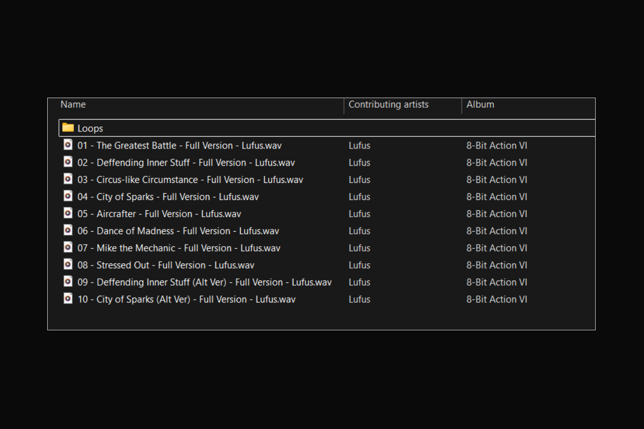Image resolution: width=644 pixels, height=429 pixels.
Task: Select the icon of 07 Mike the Mechanic
Action: (68, 248)
